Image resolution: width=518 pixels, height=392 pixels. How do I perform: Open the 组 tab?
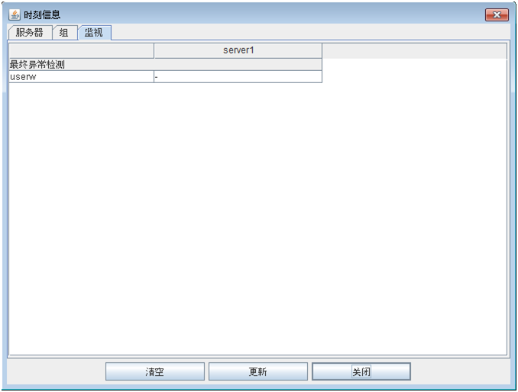(64, 33)
